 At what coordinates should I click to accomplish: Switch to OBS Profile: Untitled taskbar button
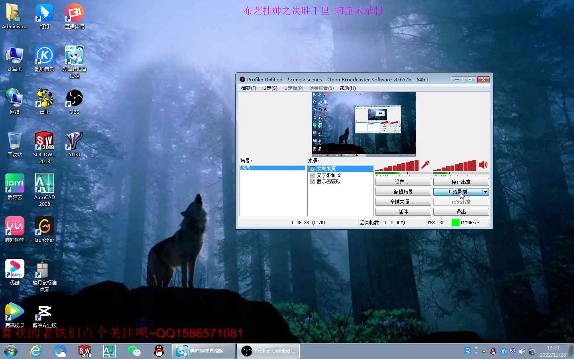[x=268, y=351]
